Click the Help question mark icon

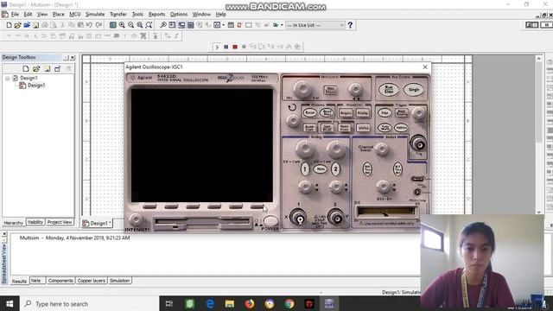(x=350, y=25)
